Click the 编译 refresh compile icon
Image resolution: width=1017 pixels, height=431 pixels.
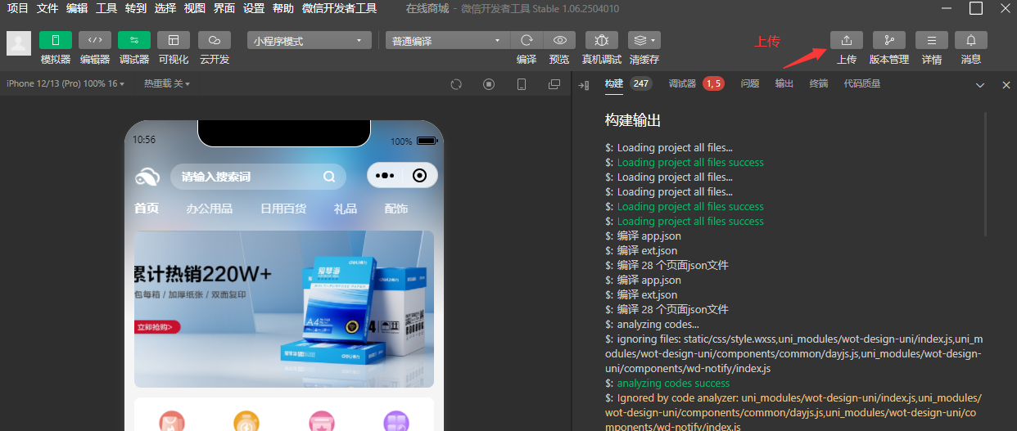(x=527, y=40)
